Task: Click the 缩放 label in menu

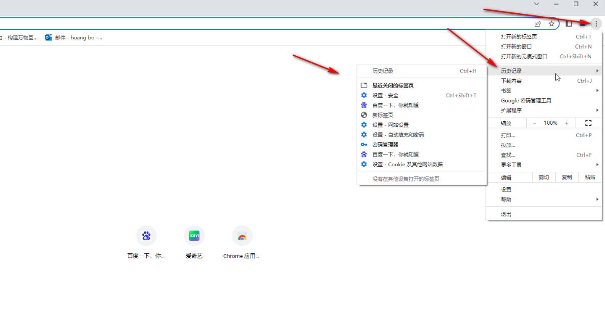Action: (x=506, y=123)
